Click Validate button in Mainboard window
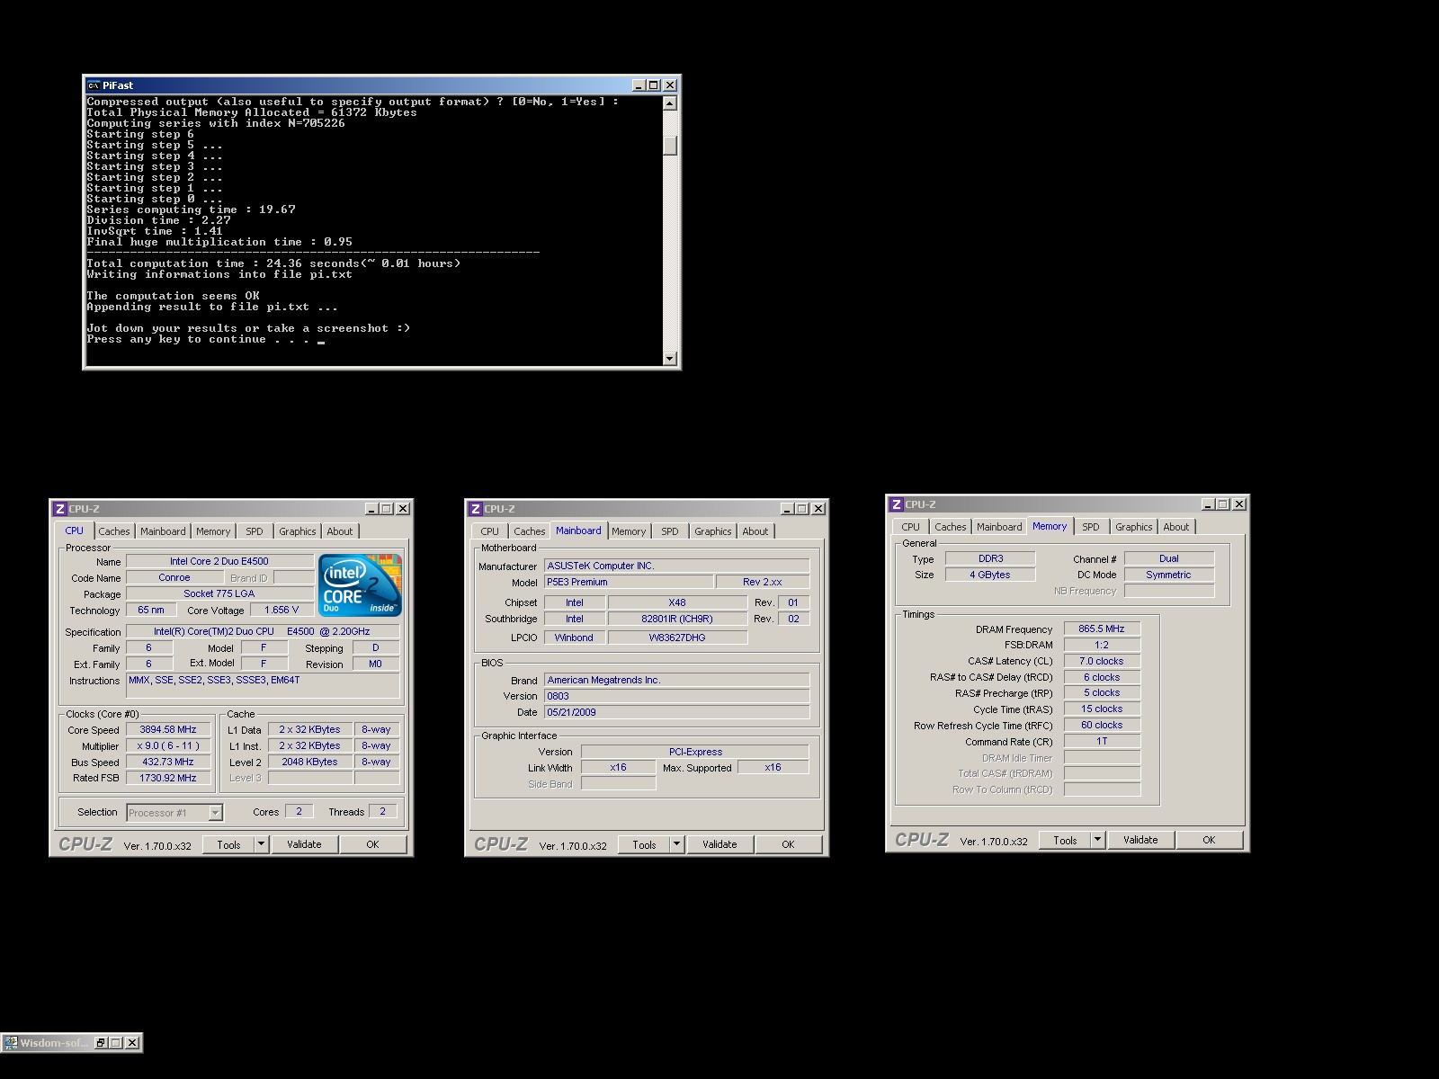Viewport: 1439px width, 1079px height. [x=719, y=844]
